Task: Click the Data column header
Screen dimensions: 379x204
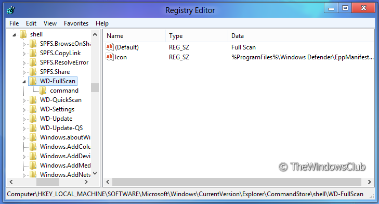Action: click(x=301, y=36)
